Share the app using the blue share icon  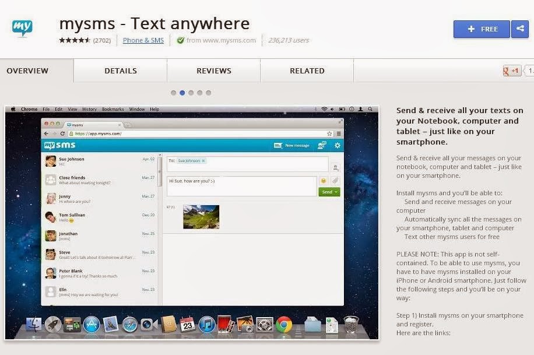[x=520, y=29]
